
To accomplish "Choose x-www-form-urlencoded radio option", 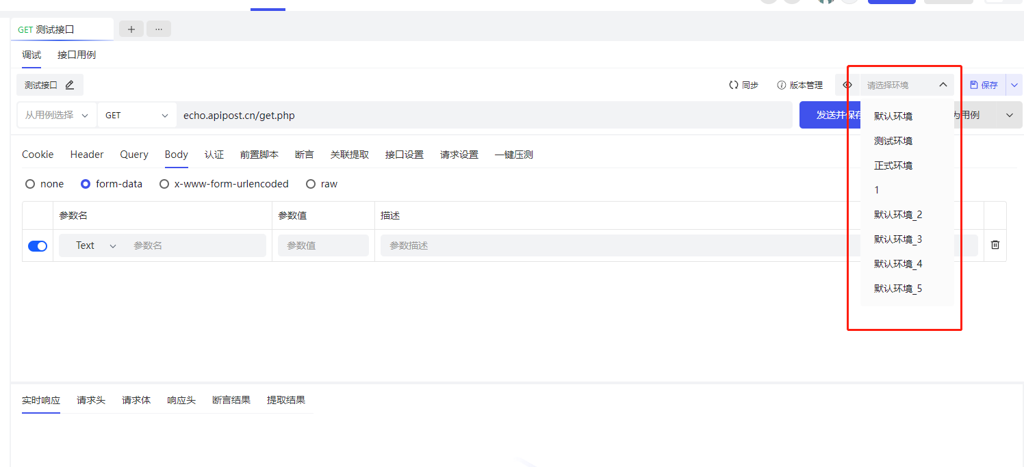I will point(164,184).
